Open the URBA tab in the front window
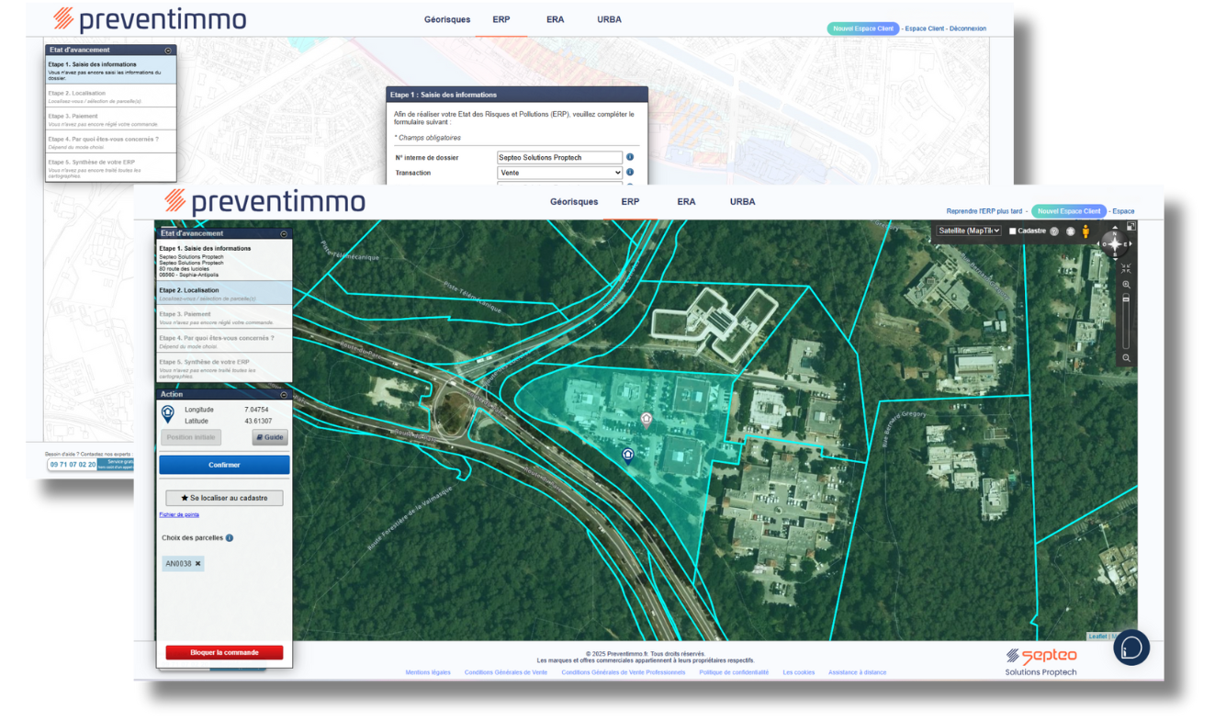This screenshot has height=721, width=1226. pos(743,202)
